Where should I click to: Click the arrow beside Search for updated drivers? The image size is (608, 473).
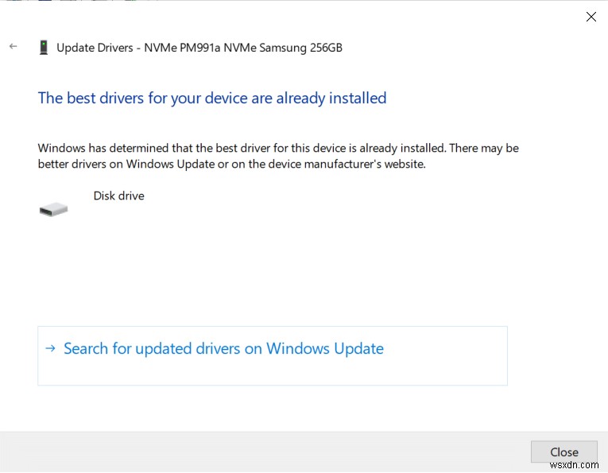point(51,348)
